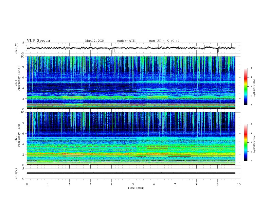Click time axis tick label '8'
Image resolution: width=269 pixels, height=207 pixels.
(x=196, y=184)
